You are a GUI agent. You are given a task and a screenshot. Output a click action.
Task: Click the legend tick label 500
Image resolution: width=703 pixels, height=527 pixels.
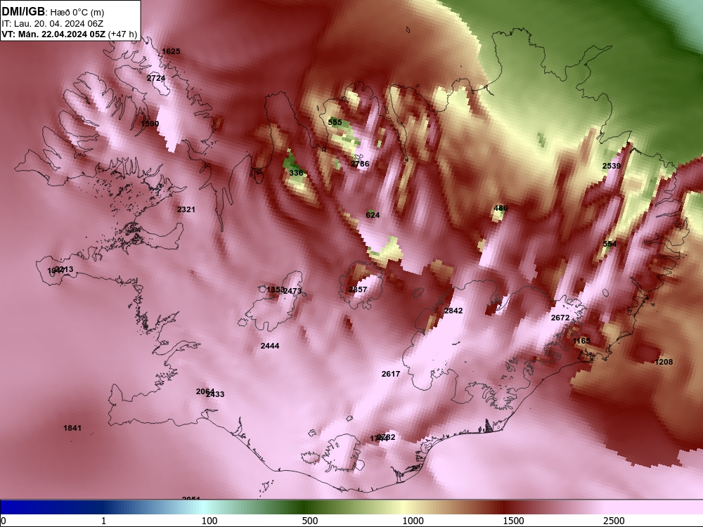(310, 521)
